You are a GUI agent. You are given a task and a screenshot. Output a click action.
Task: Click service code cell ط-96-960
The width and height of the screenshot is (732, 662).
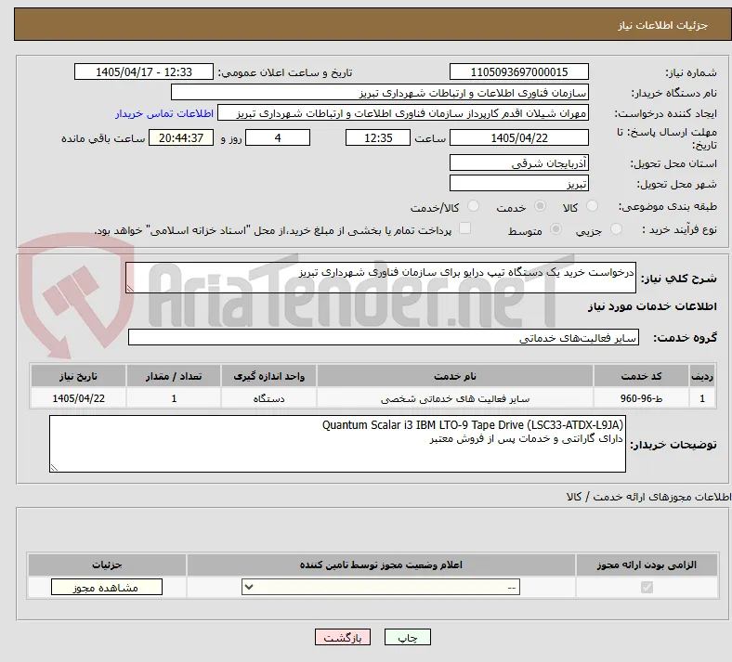pos(642,398)
